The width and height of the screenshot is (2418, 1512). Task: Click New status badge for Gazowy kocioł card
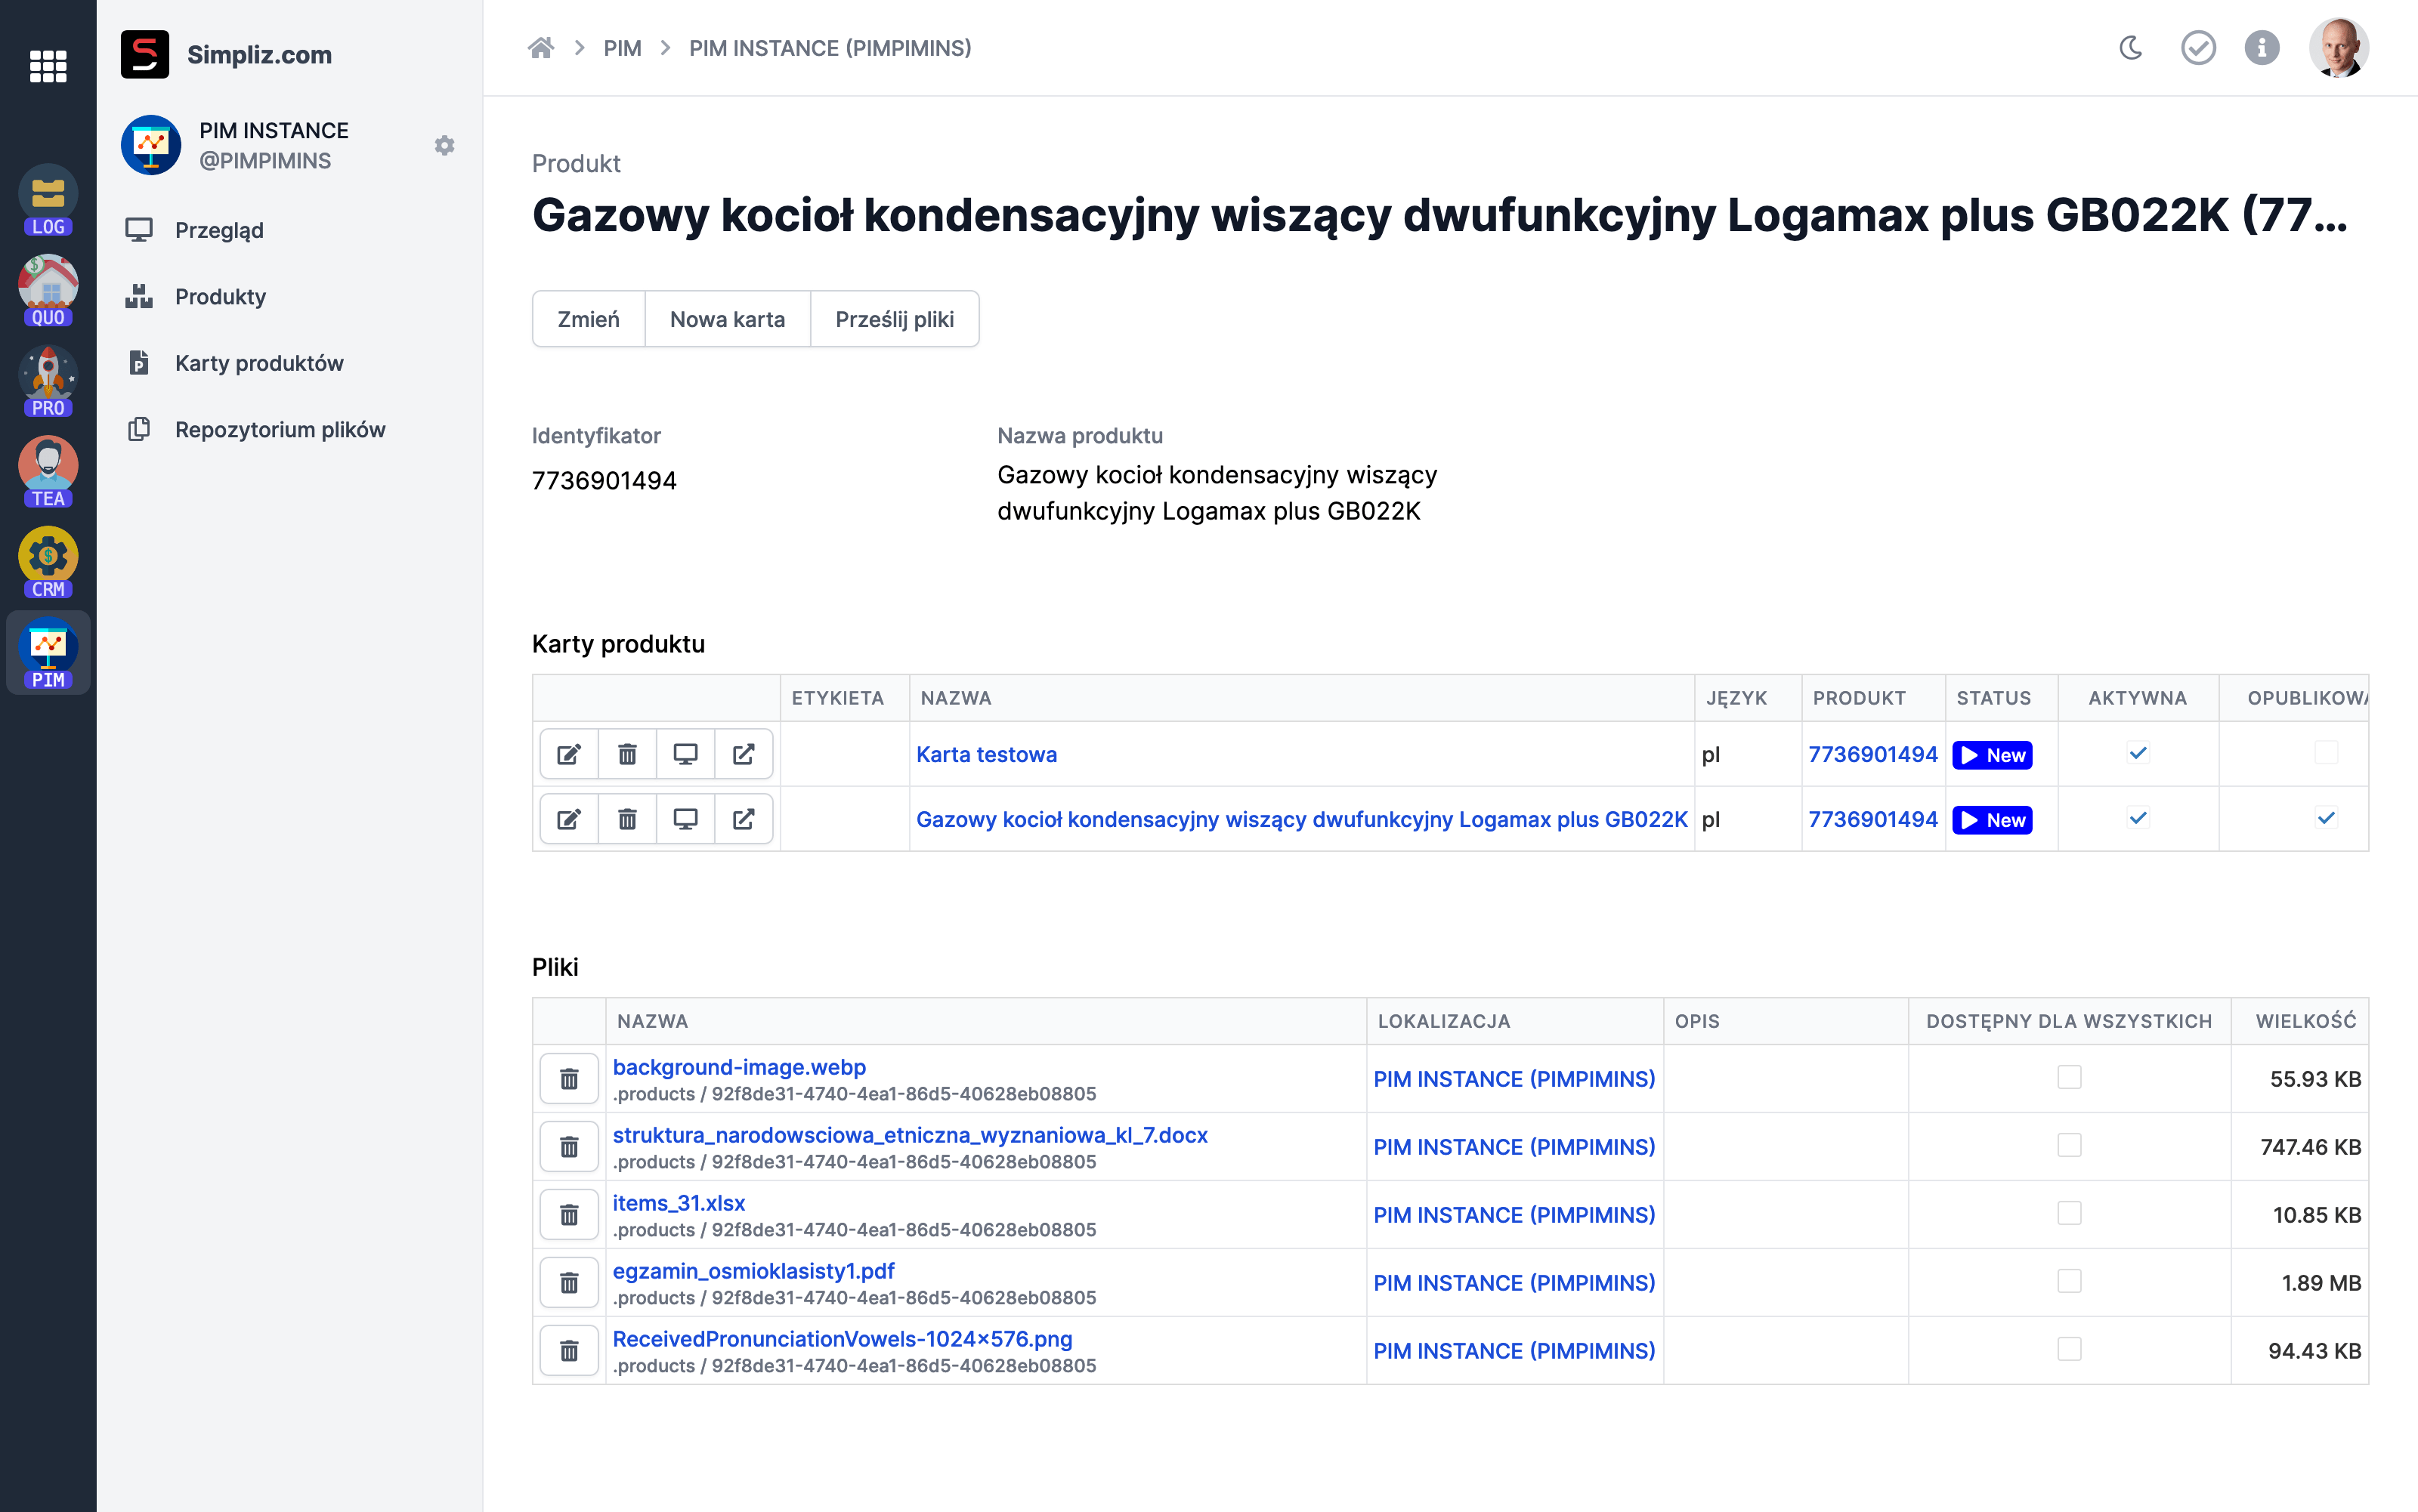point(1992,820)
